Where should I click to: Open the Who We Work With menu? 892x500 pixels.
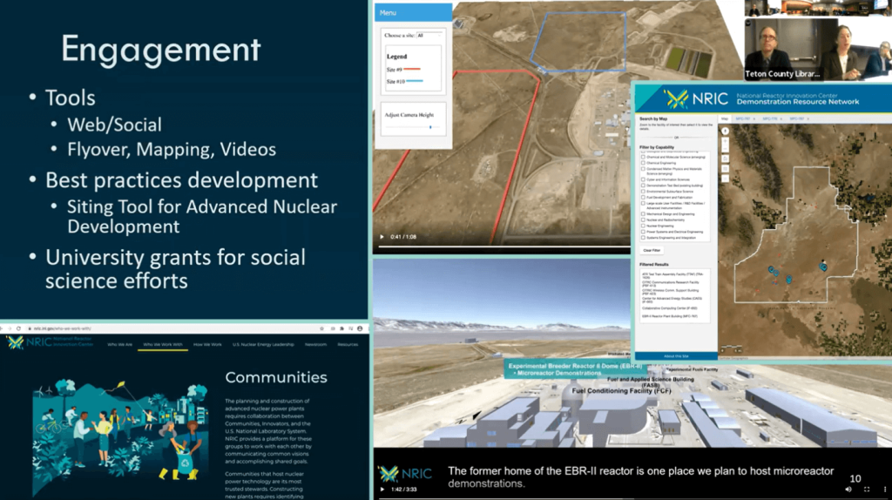pyautogui.click(x=163, y=345)
